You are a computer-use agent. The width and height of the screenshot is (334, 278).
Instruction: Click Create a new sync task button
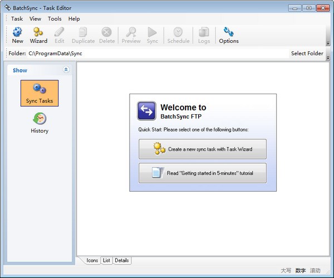coord(203,149)
